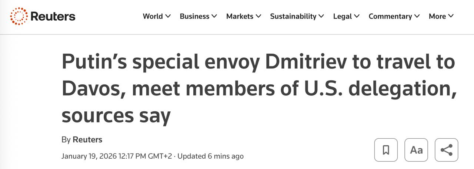
Task: Click the share icon for this article
Action: coord(447,150)
